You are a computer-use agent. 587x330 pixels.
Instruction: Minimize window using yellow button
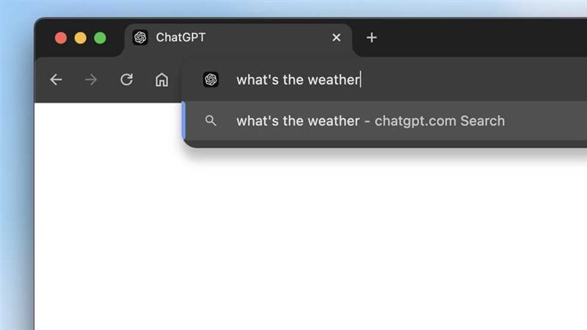81,38
